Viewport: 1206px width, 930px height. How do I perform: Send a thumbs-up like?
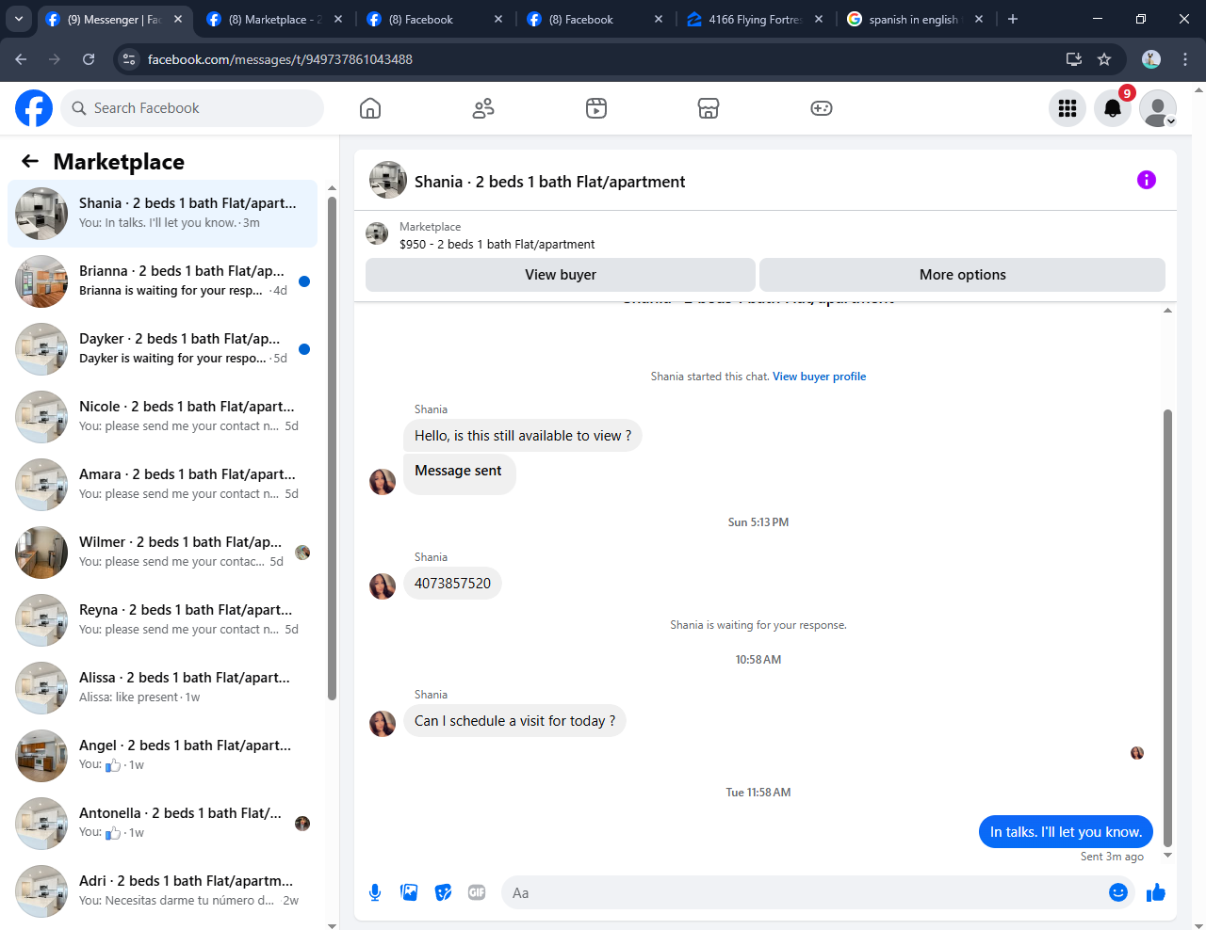[x=1156, y=892]
